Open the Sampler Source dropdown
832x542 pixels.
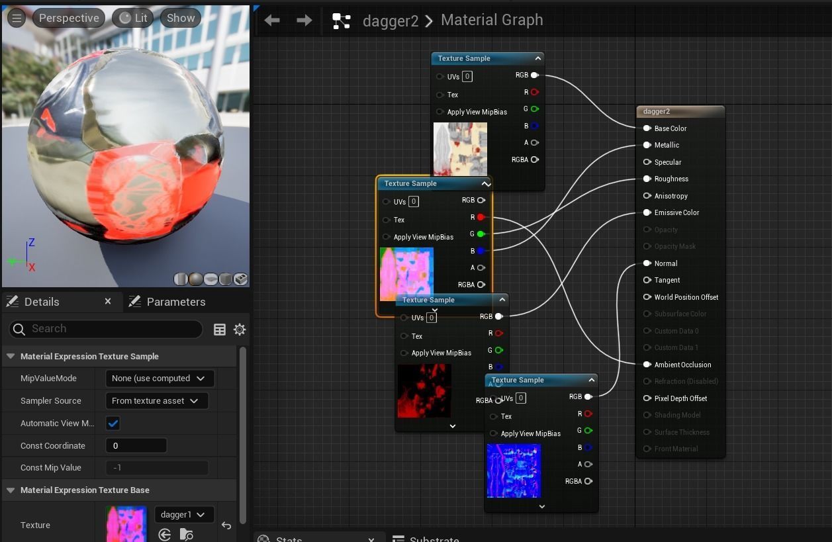[x=157, y=400]
